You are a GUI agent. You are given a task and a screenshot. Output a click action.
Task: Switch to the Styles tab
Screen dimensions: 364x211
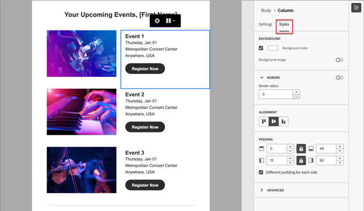coord(284,24)
